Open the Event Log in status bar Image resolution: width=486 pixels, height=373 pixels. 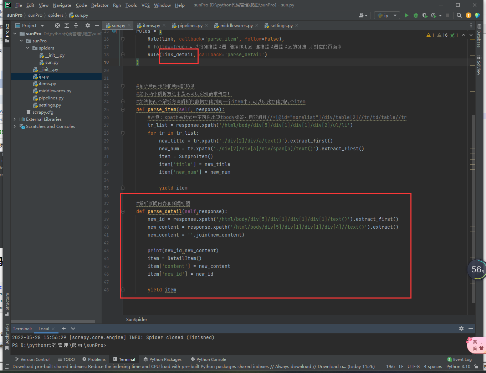pos(459,359)
